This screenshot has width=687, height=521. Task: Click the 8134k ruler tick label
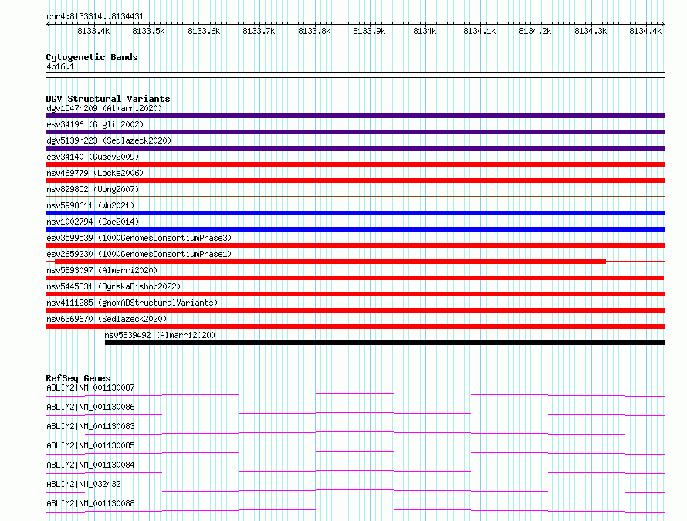point(425,31)
